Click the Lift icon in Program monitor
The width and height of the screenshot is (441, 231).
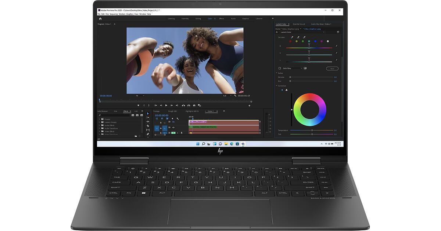coord(183,105)
